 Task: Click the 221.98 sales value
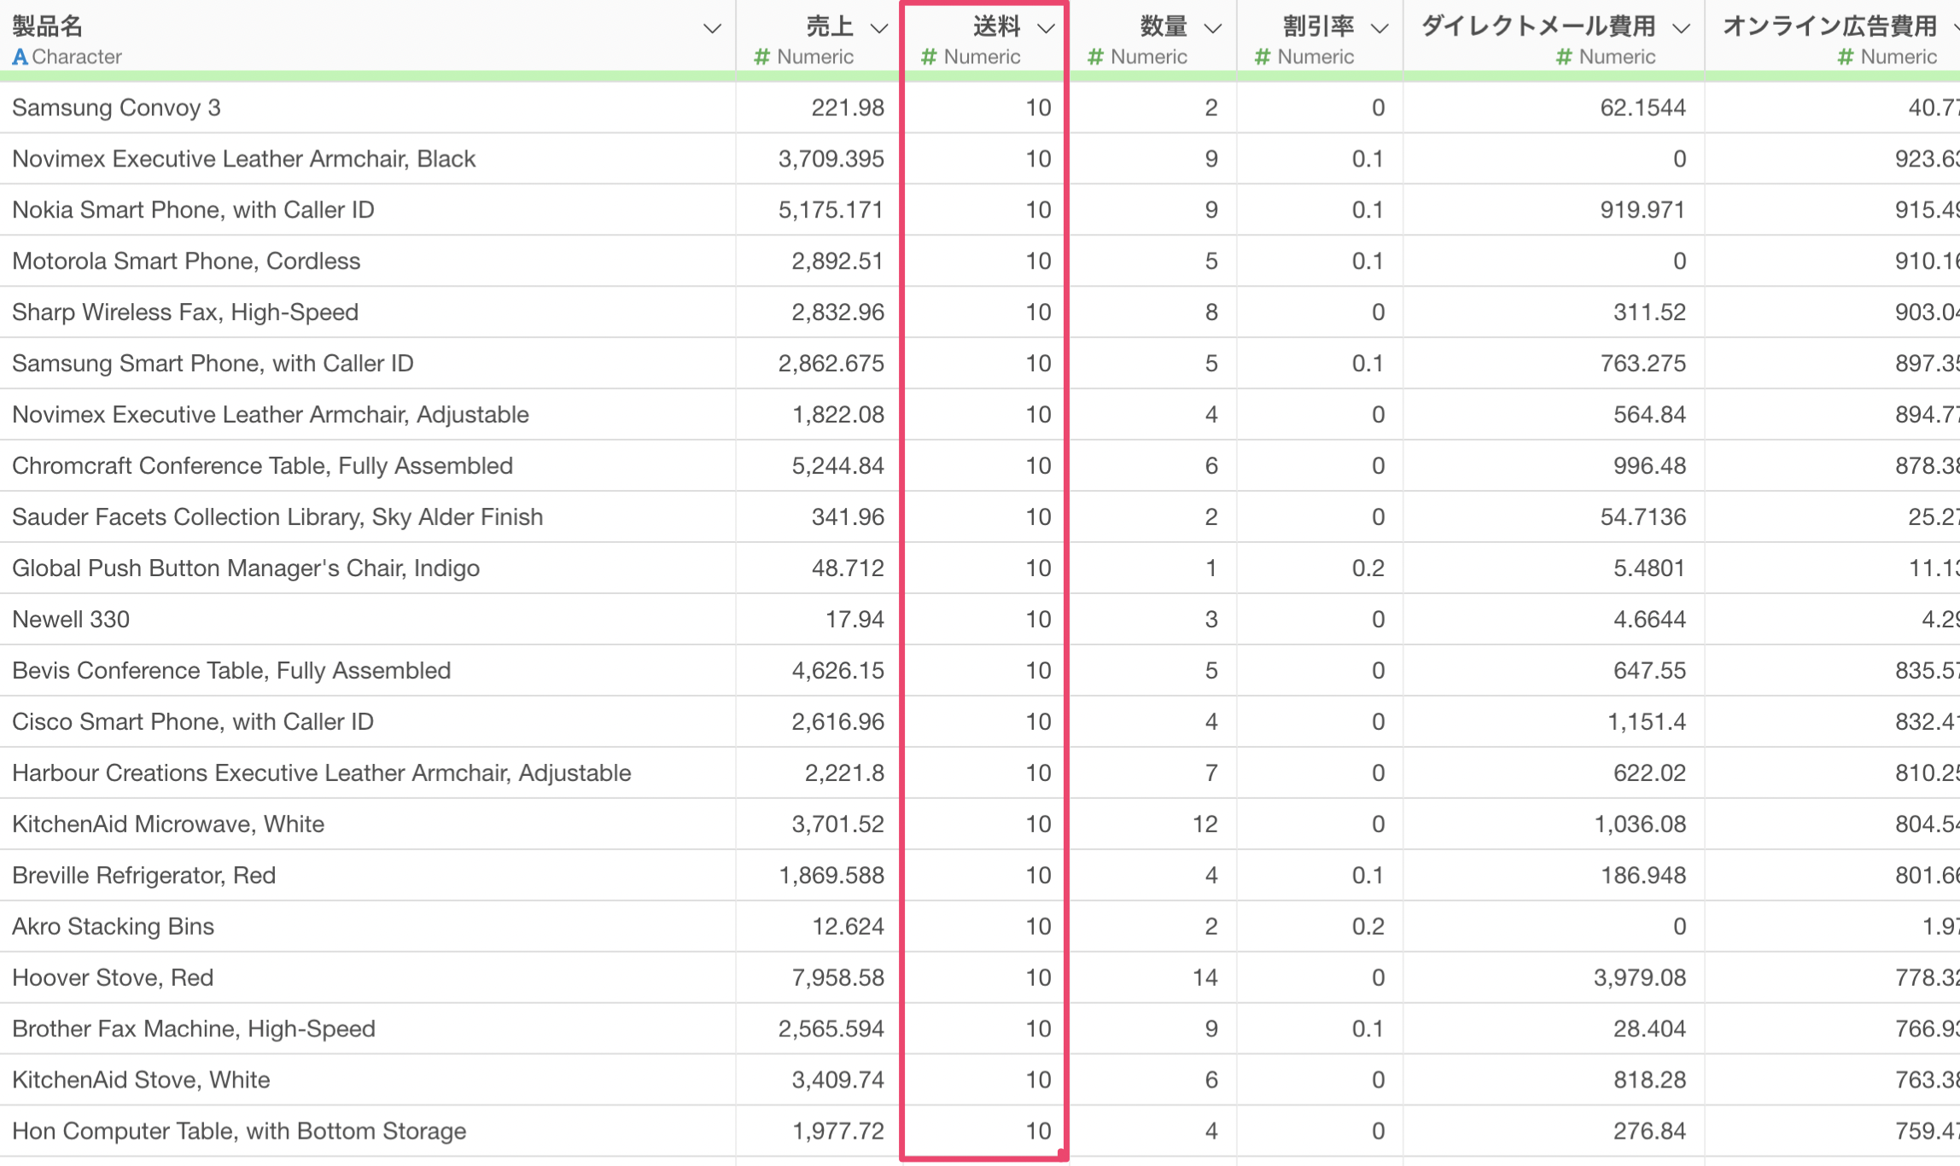(848, 108)
